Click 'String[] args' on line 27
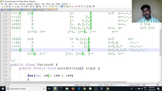 81,68
